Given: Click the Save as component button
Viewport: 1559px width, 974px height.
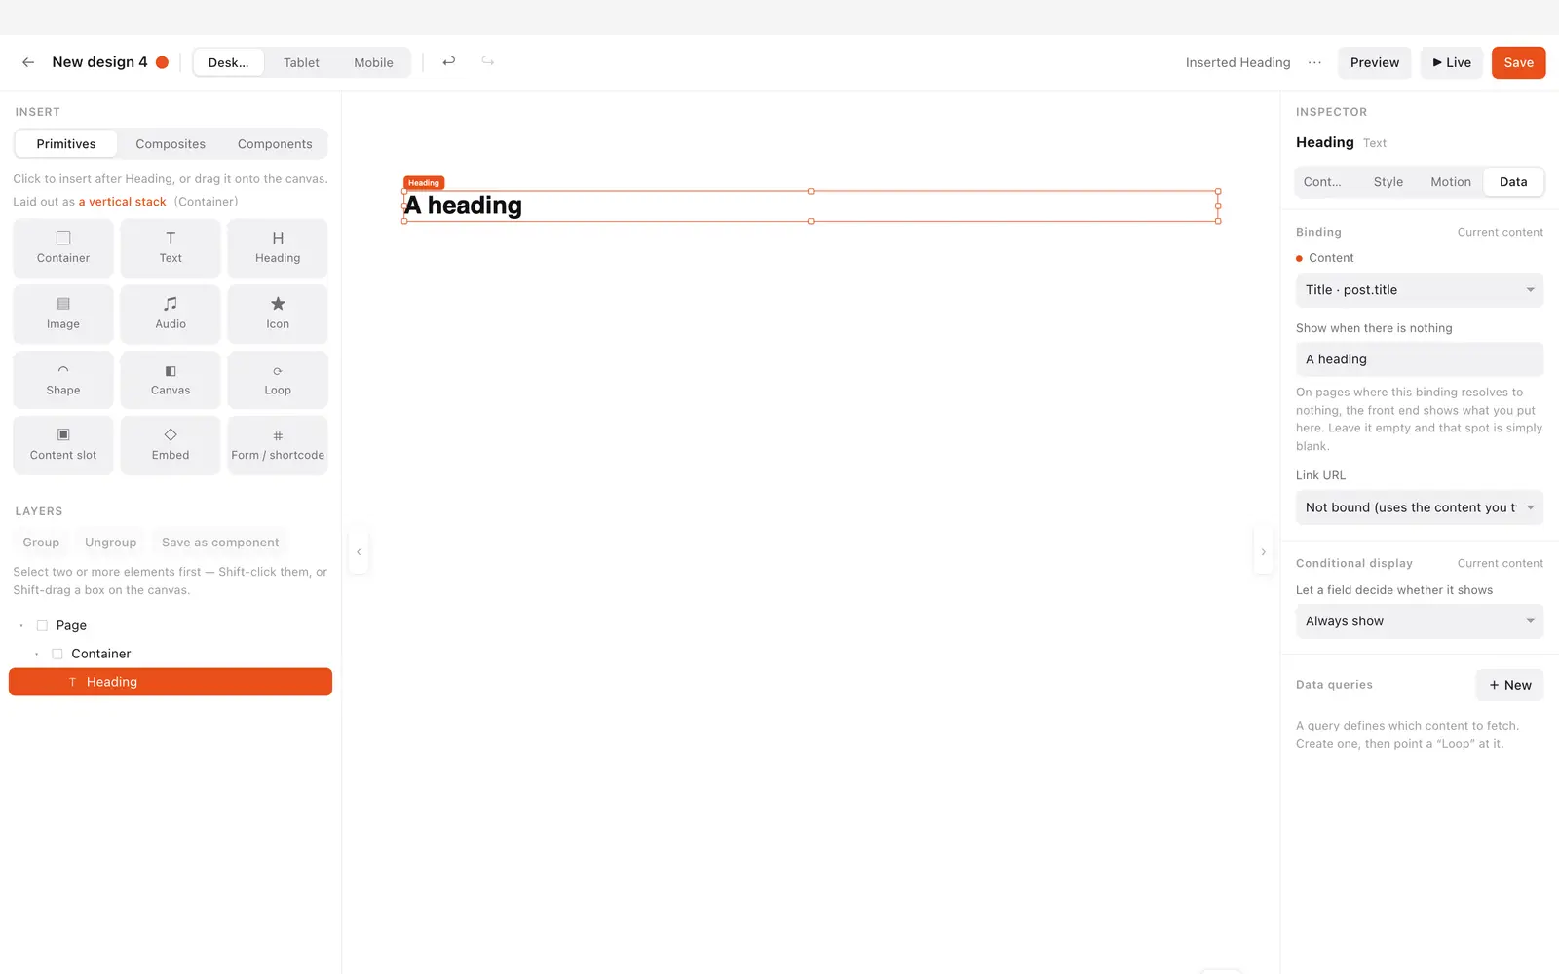Looking at the screenshot, I should point(220,543).
